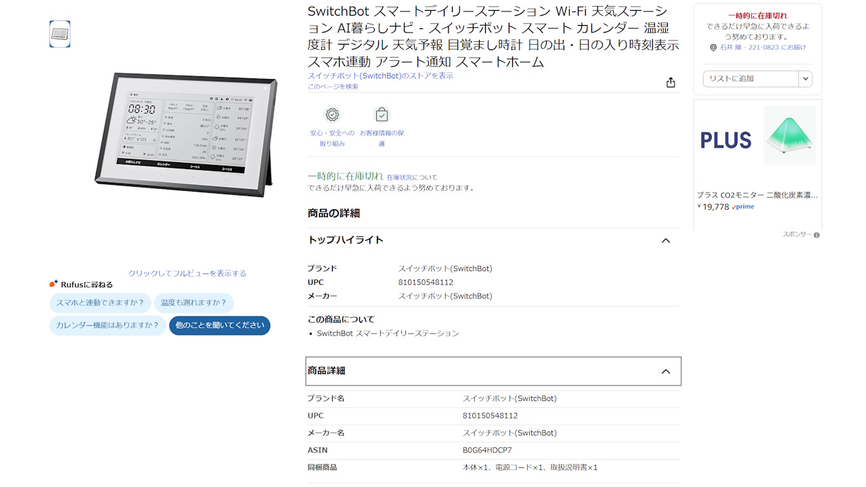This screenshot has height=487, width=866.
Task: Ask Rufus カレンダー機能はありますか？
Action: tap(108, 325)
